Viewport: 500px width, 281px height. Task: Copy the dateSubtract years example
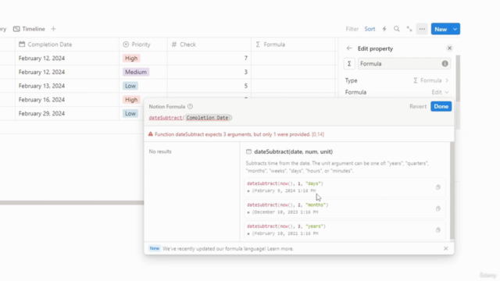pos(438,229)
